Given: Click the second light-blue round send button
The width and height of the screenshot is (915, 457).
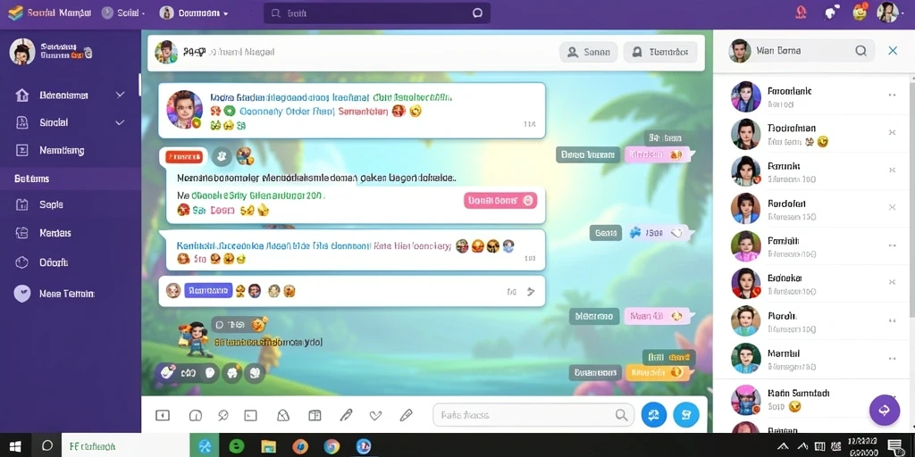Looking at the screenshot, I should [x=685, y=414].
